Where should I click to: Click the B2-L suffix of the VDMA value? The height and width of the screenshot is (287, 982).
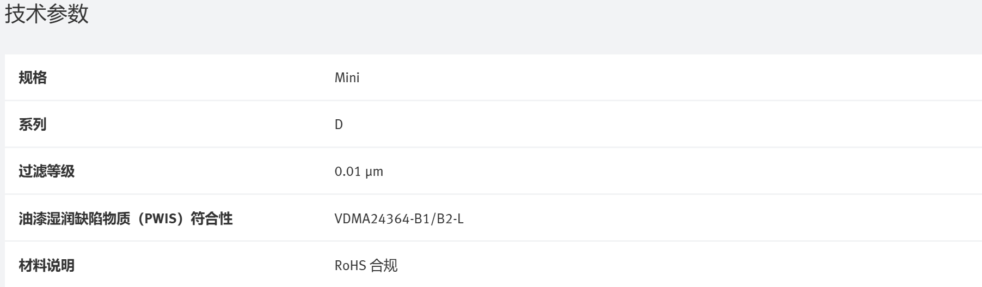452,219
